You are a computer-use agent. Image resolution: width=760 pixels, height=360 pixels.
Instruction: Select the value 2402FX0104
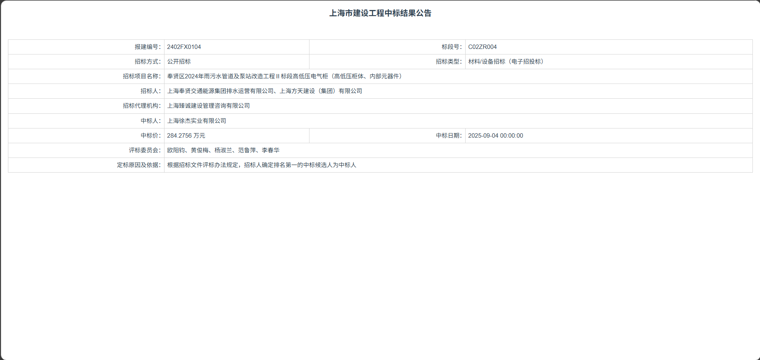tap(184, 47)
